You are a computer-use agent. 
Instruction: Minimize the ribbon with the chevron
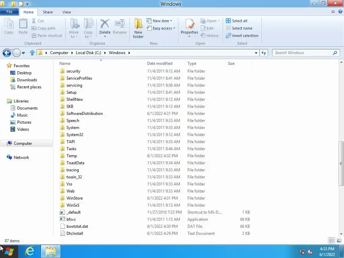pyautogui.click(x=333, y=12)
